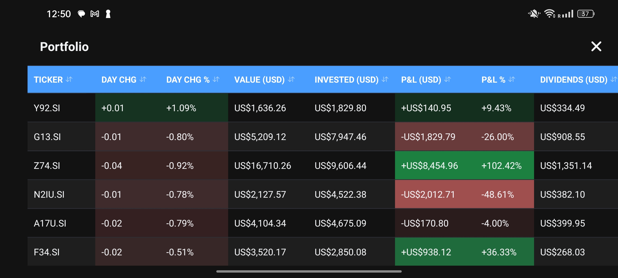This screenshot has width=618, height=278.
Task: Sort by the INVESTED (USD) arrows icon
Action: pyautogui.click(x=385, y=79)
